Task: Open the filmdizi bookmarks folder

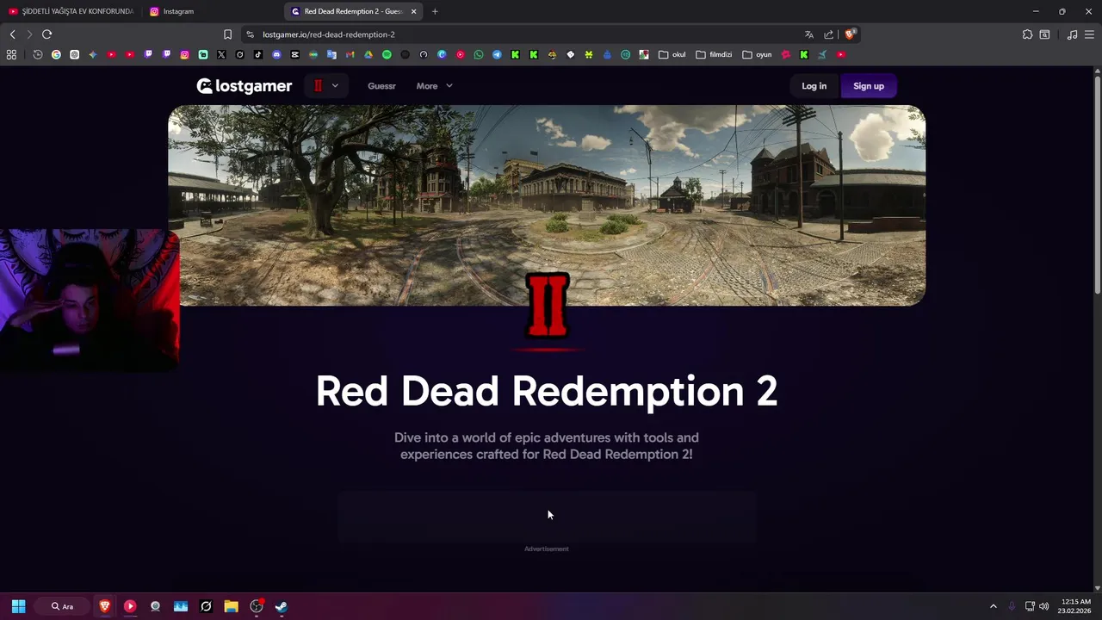Action: pyautogui.click(x=714, y=54)
